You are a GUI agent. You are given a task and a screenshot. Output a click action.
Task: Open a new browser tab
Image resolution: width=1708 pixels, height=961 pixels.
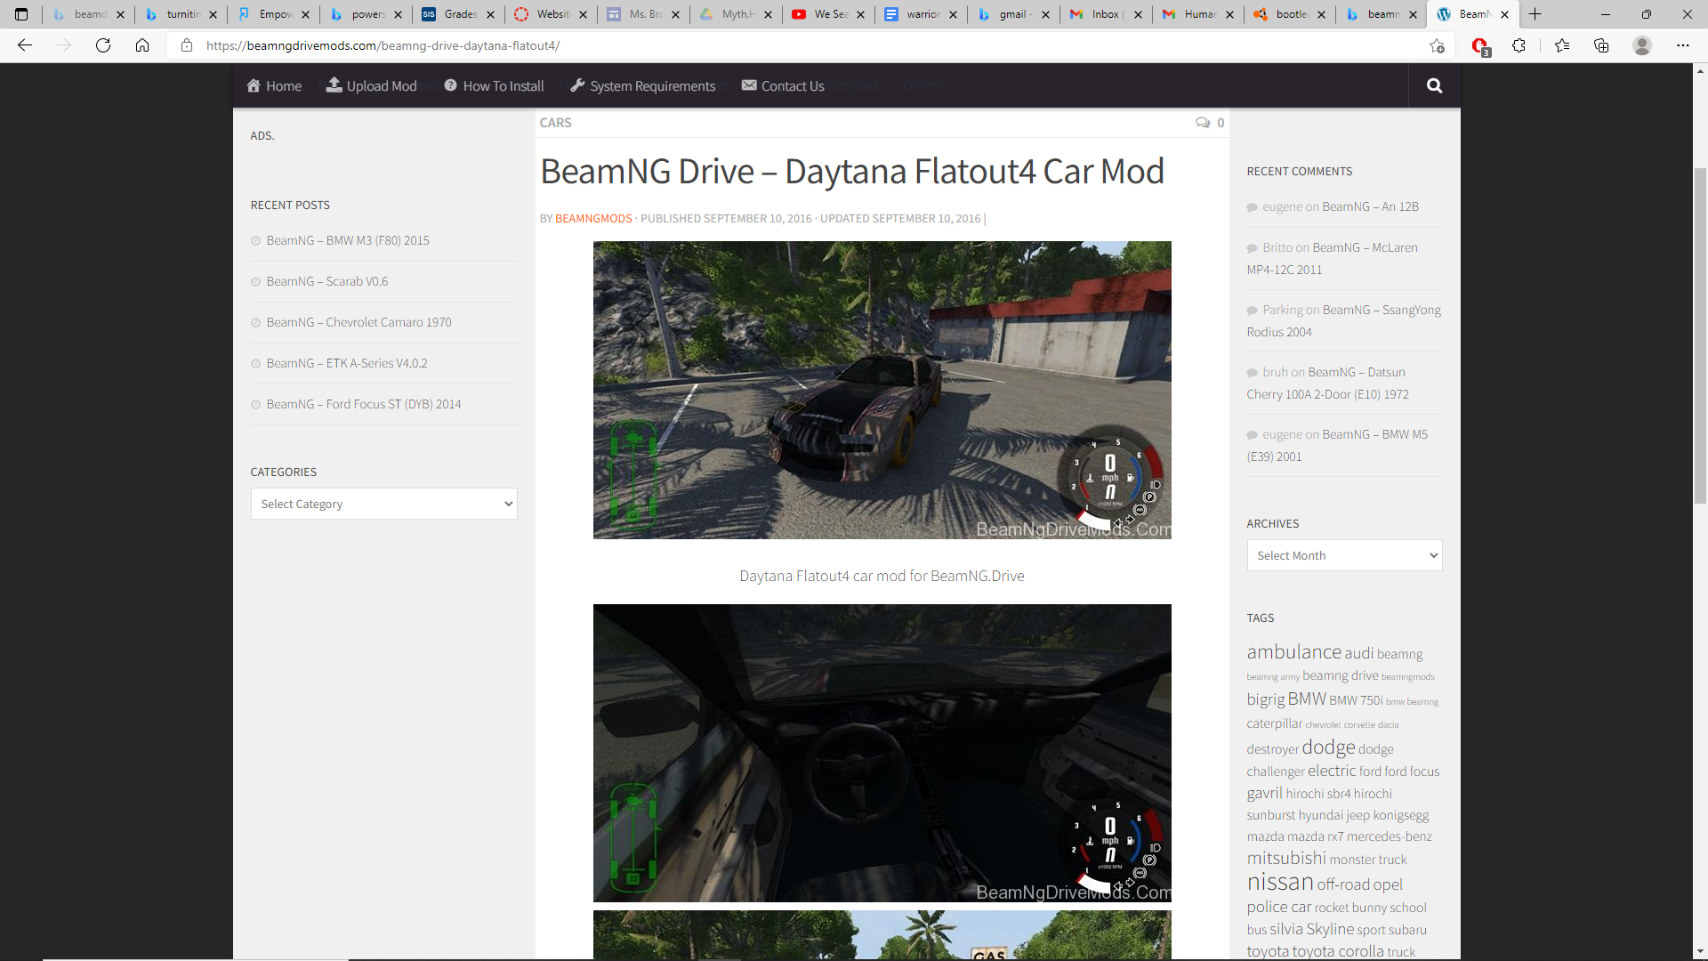coord(1535,14)
